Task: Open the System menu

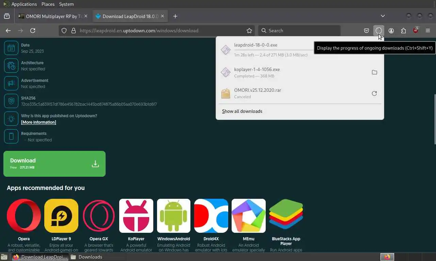Action: point(66,4)
